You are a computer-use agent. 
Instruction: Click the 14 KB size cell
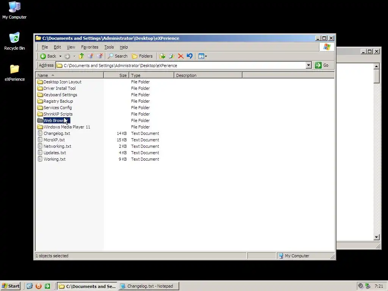tap(122, 133)
